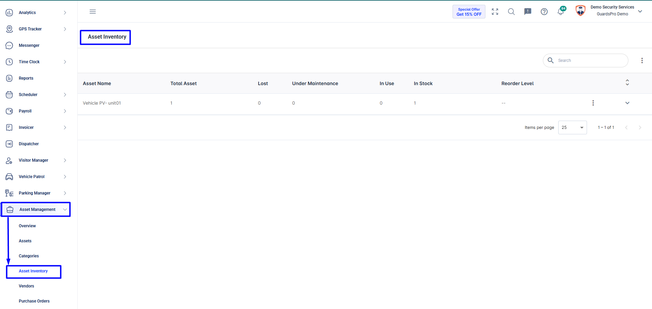The height and width of the screenshot is (309, 652).
Task: Click the In Stock column header
Action: coord(423,83)
